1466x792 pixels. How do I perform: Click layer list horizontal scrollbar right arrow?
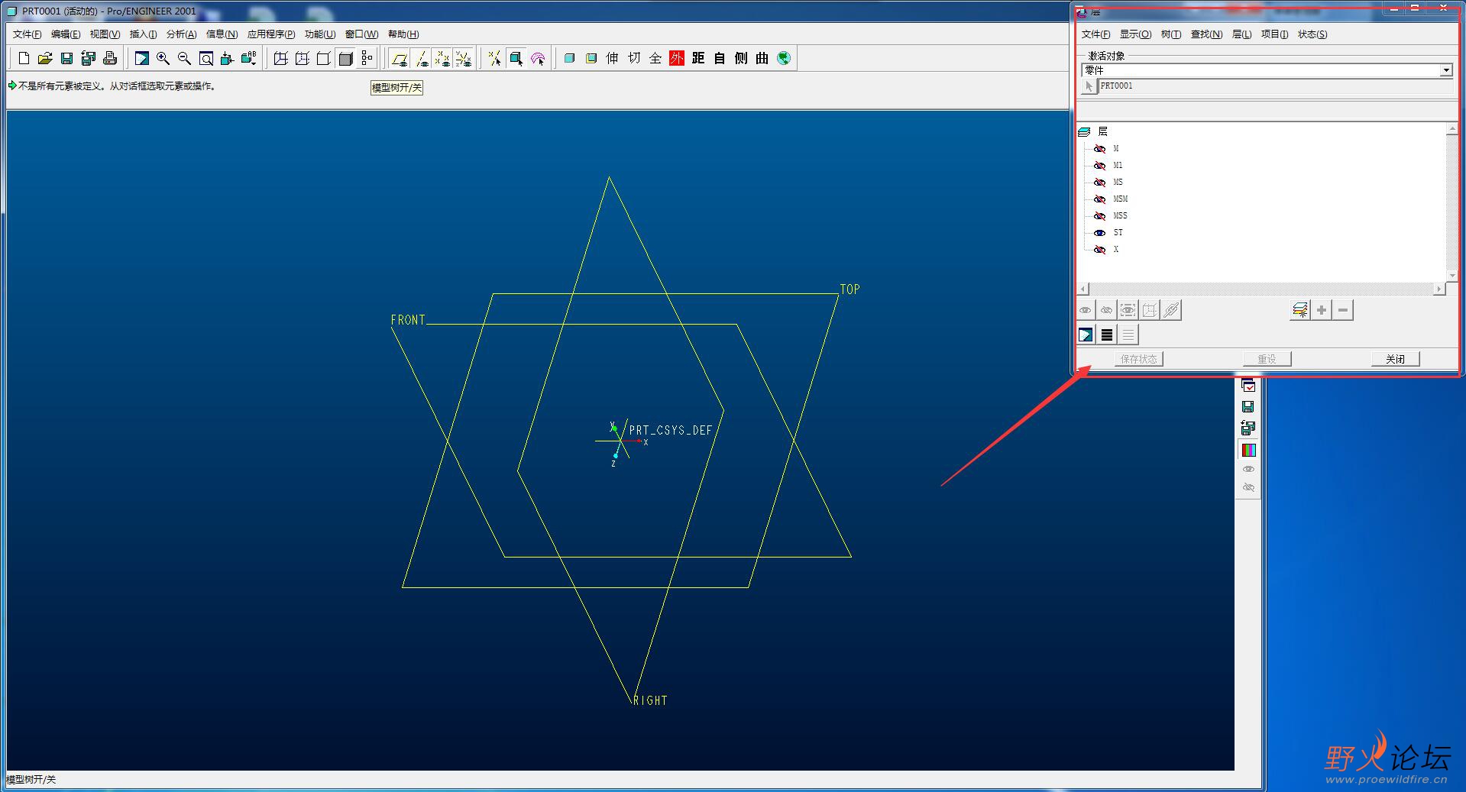[1439, 289]
